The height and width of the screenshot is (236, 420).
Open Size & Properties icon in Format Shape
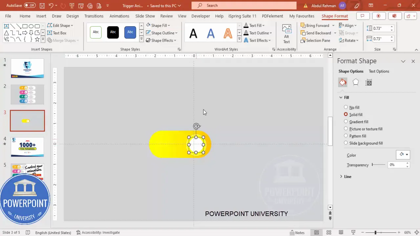[368, 83]
